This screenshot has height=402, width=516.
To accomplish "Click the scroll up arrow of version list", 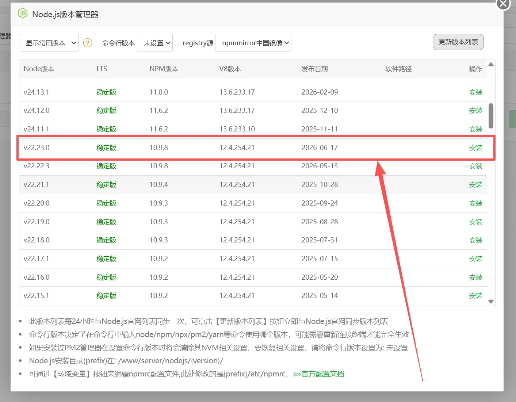I will tap(491, 64).
